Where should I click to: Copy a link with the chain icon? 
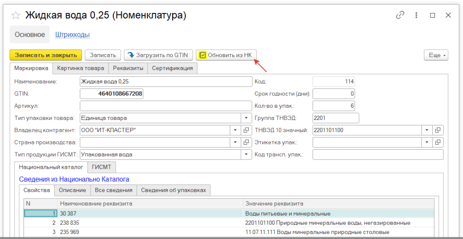point(400,15)
